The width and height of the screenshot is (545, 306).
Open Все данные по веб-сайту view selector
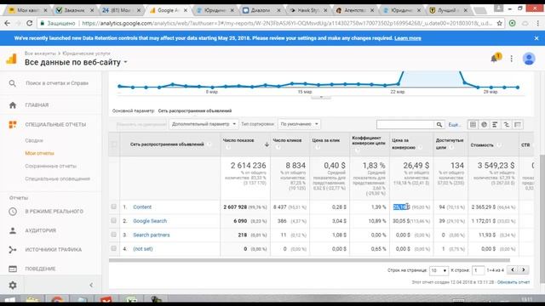point(76,62)
